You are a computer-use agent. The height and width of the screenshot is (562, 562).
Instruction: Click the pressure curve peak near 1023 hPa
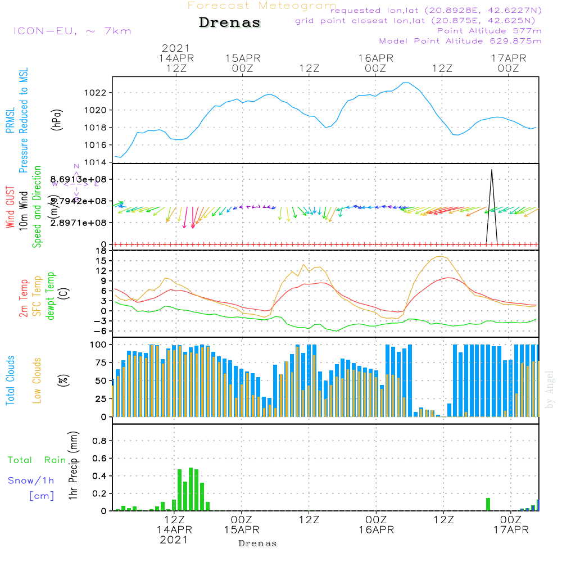(x=406, y=83)
